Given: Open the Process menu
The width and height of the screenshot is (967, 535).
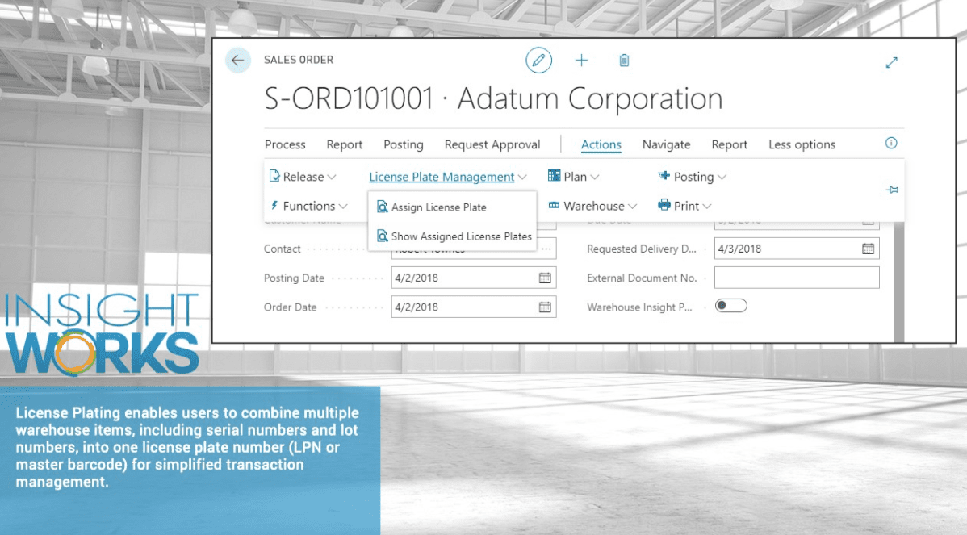Looking at the screenshot, I should tap(285, 144).
